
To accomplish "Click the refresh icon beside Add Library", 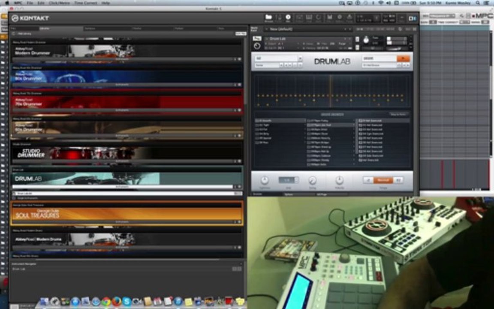I will (x=14, y=33).
